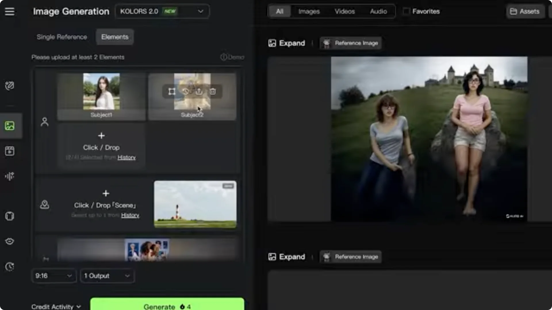The width and height of the screenshot is (552, 310).
Task: Select the Image Generation icon in the sidebar
Action: click(10, 125)
